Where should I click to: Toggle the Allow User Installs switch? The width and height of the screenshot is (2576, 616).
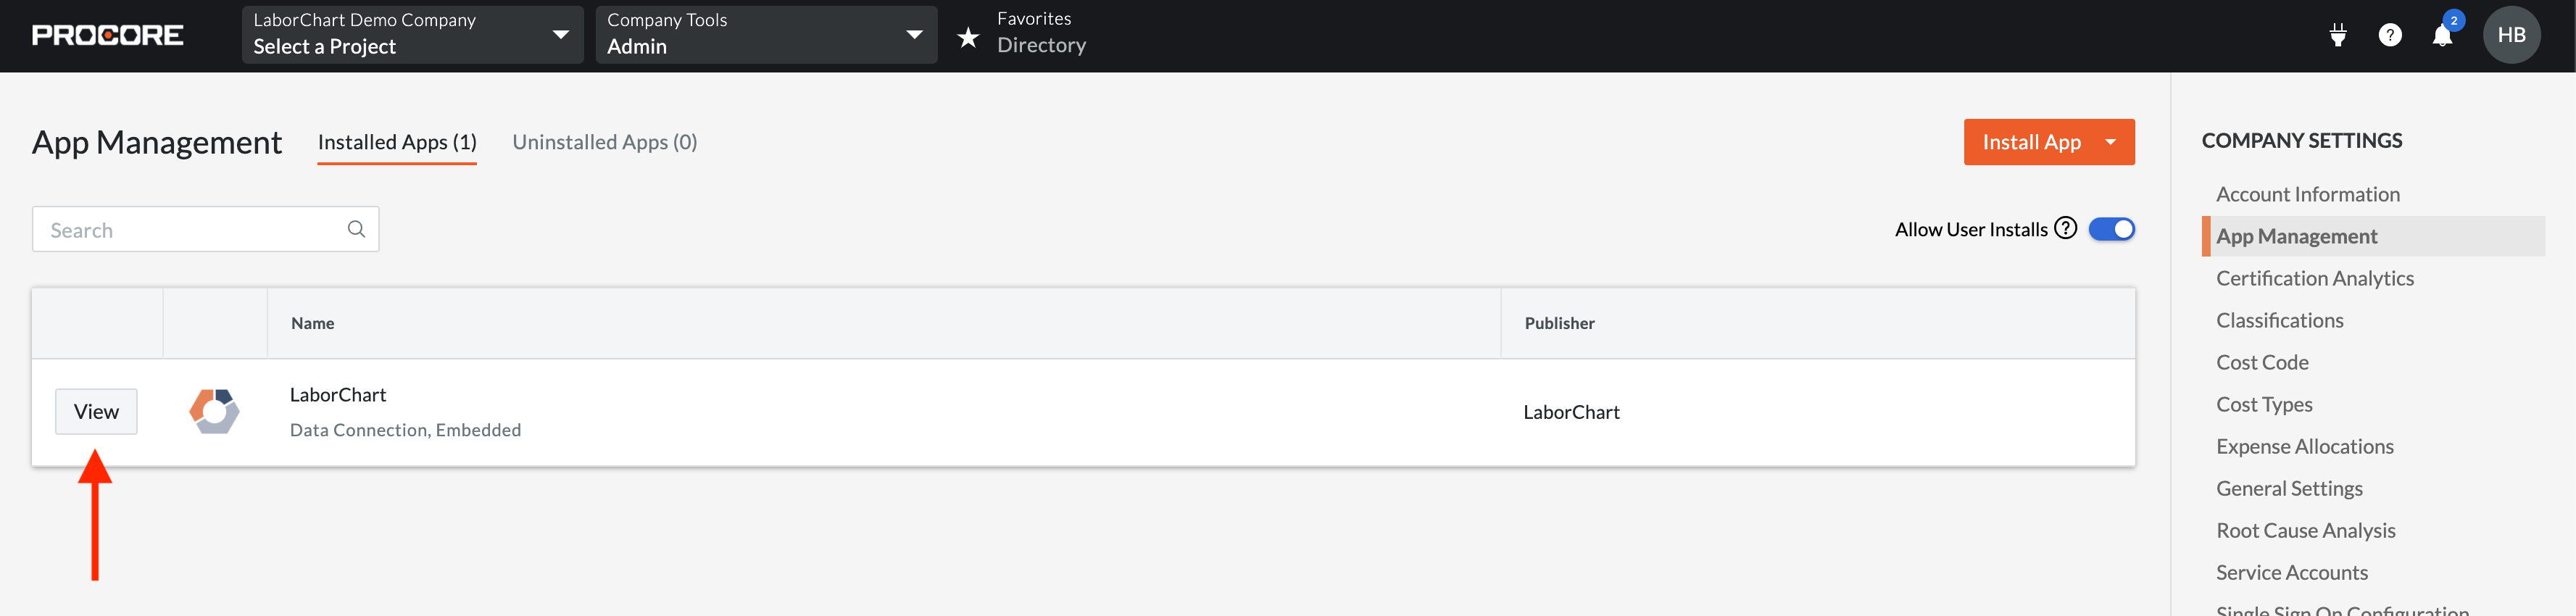pos(2111,229)
